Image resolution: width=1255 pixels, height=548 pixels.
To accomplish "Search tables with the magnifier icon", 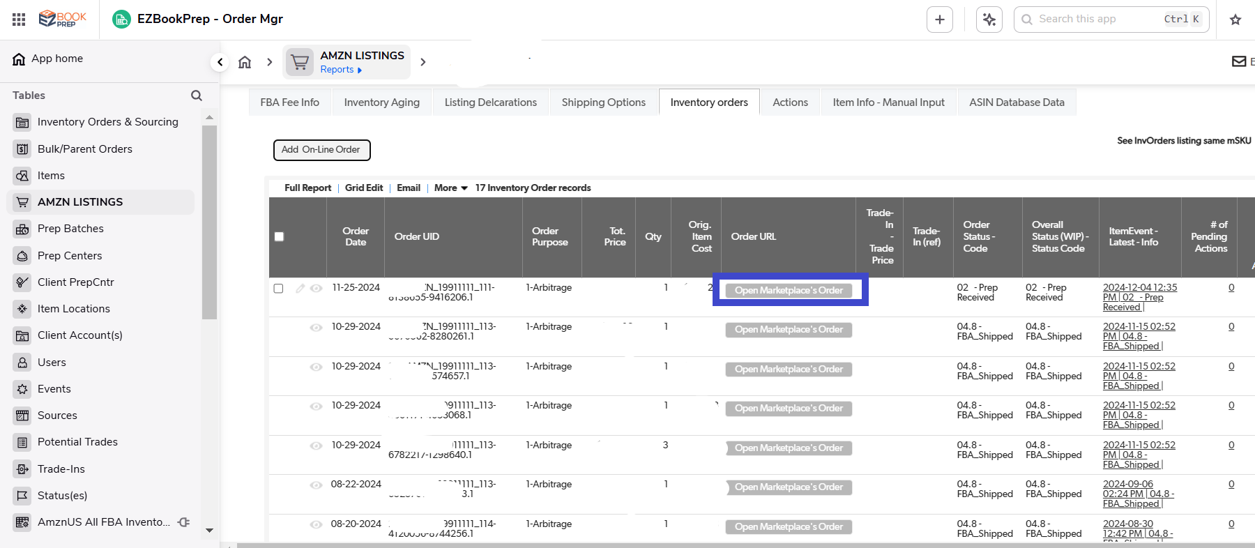I will [x=197, y=96].
